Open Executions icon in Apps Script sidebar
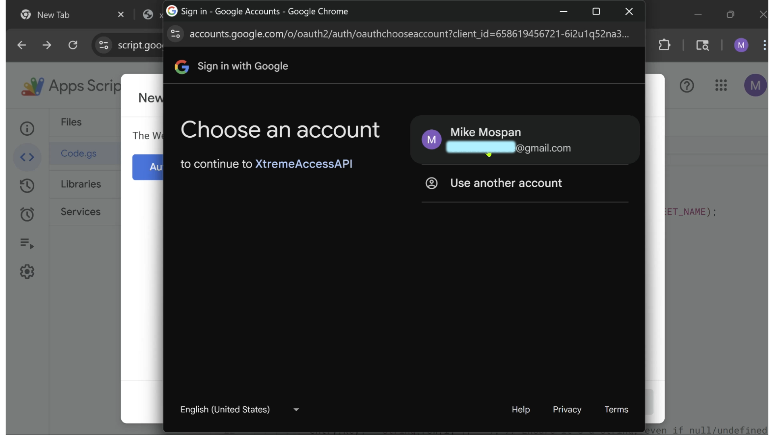The height and width of the screenshot is (435, 774). pos(27,243)
